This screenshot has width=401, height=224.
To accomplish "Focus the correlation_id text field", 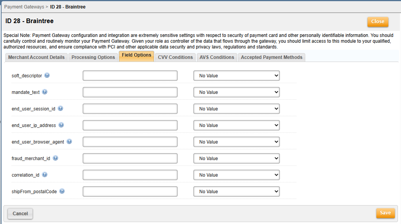I will pos(130,175).
